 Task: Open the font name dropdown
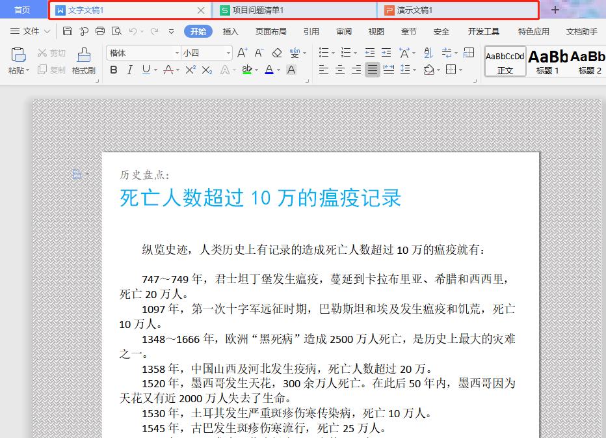coord(177,53)
